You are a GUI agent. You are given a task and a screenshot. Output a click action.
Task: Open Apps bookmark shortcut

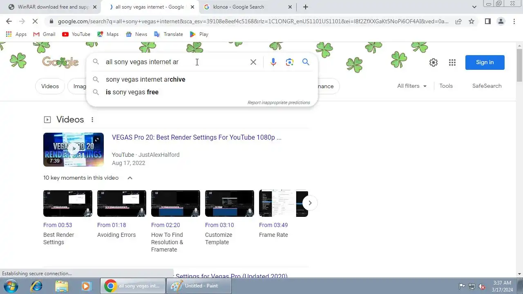[16, 34]
